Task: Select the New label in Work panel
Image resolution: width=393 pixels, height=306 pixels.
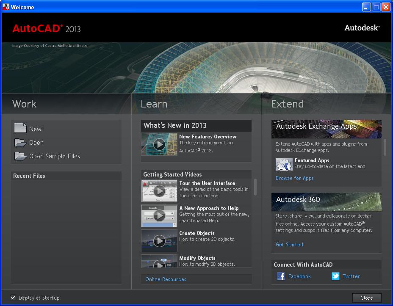Action: click(35, 129)
